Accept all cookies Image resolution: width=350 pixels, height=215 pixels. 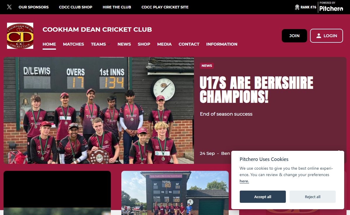[263, 197]
